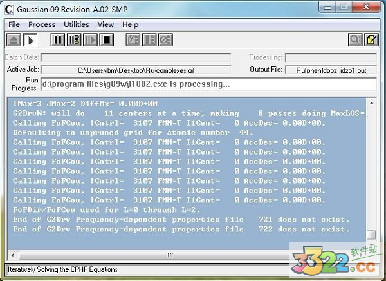The image size is (386, 281).
Task: Click the Gaussian app icon in title bar
Action: [x=10, y=10]
